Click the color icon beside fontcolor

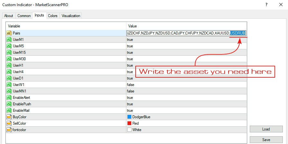9,130
